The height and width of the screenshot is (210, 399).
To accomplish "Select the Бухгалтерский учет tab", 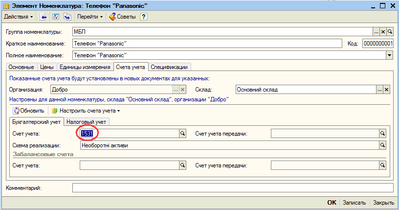I will click(x=36, y=122).
